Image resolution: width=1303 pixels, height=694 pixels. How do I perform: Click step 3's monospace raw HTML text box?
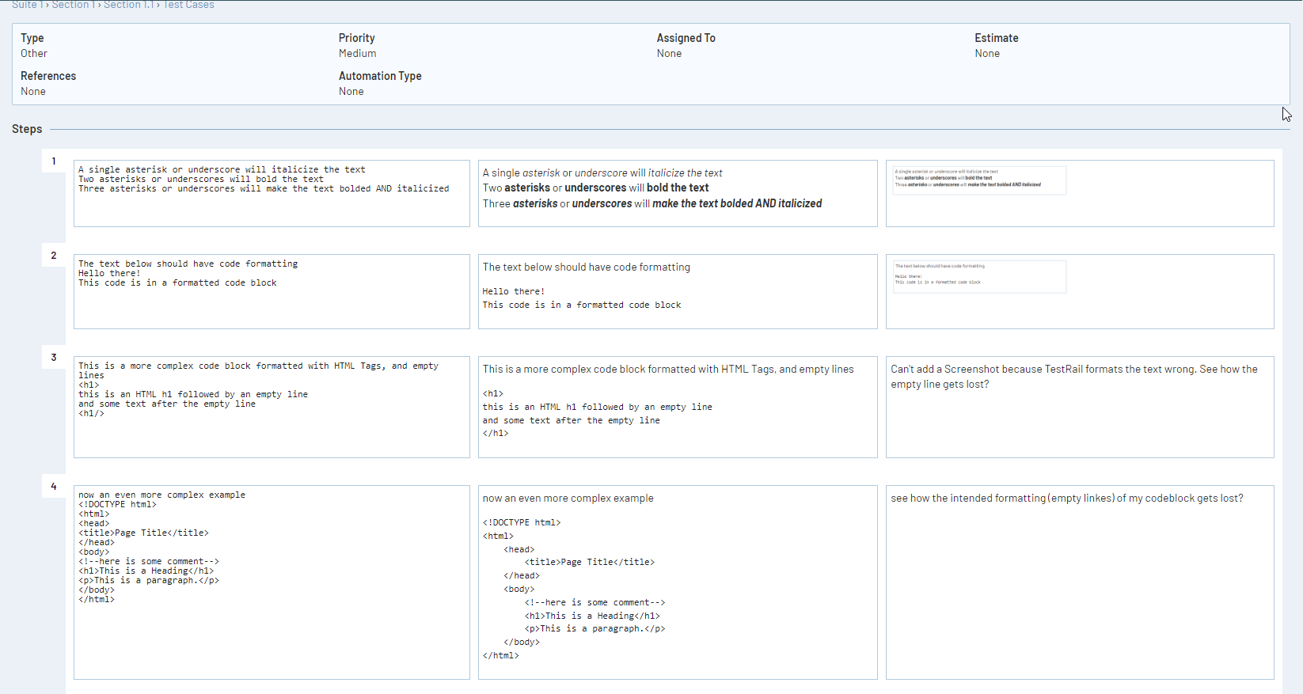[272, 407]
